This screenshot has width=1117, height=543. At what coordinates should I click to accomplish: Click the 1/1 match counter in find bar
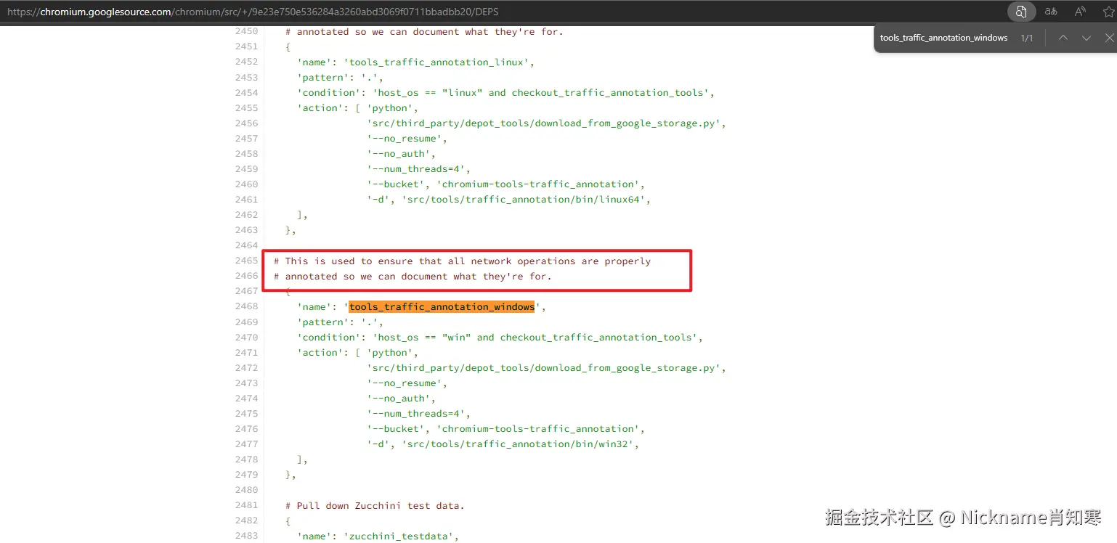point(1027,38)
